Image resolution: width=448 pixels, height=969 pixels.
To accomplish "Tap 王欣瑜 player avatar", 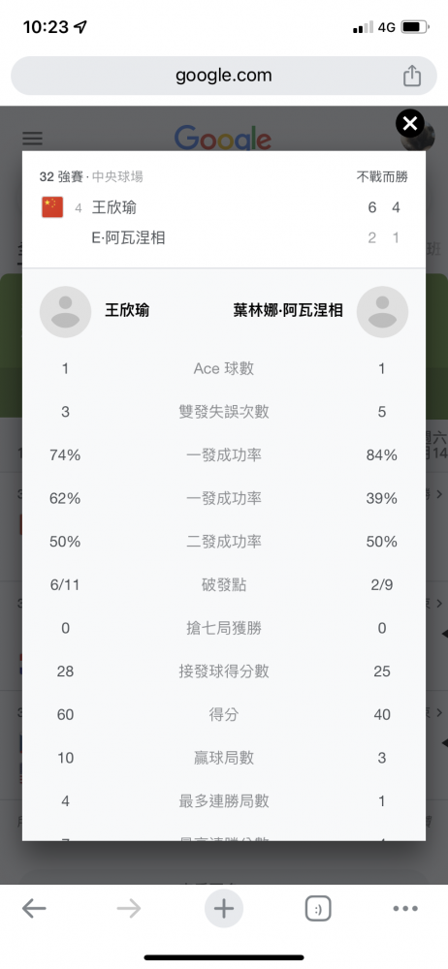I will (x=66, y=311).
